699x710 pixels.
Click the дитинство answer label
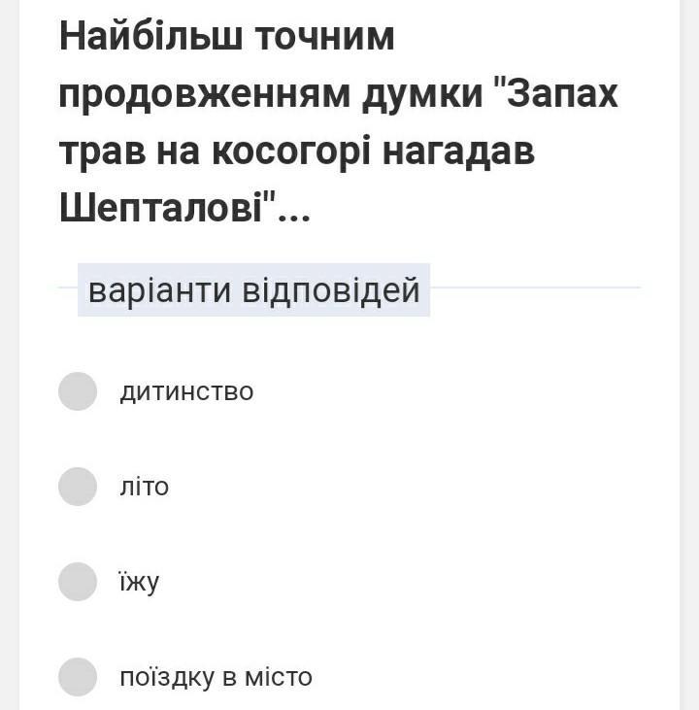pyautogui.click(x=186, y=392)
